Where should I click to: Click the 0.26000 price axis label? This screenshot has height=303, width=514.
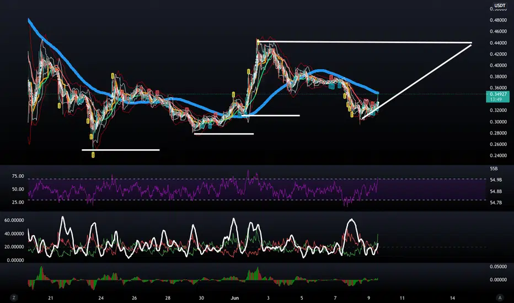pyautogui.click(x=498, y=144)
